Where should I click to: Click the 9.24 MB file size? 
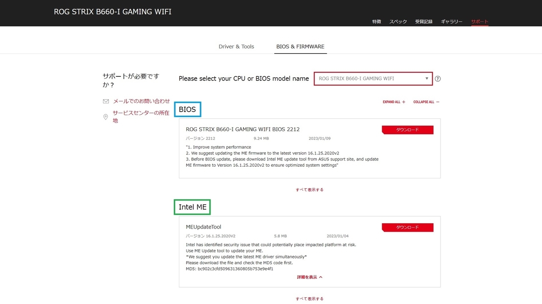click(x=261, y=138)
